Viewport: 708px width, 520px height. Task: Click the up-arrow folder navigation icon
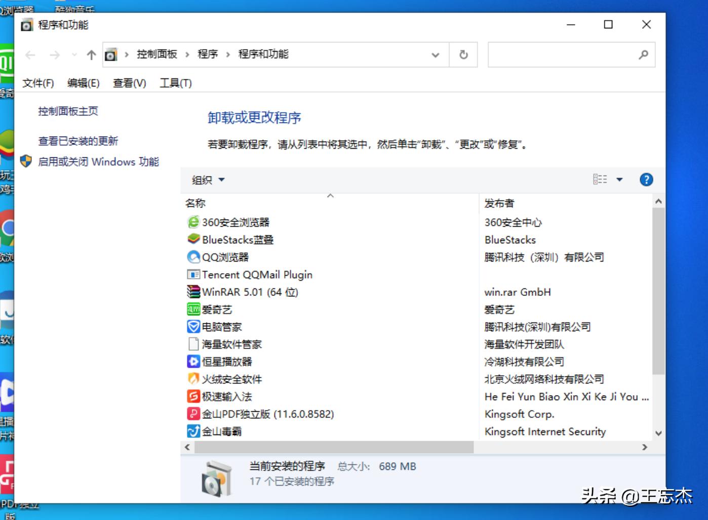(x=91, y=55)
